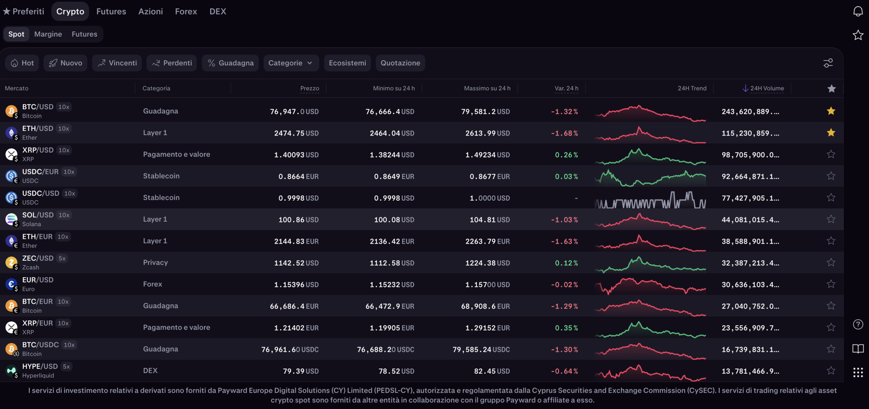The height and width of the screenshot is (409, 869).
Task: Select the Spot sub-tab
Action: click(16, 34)
